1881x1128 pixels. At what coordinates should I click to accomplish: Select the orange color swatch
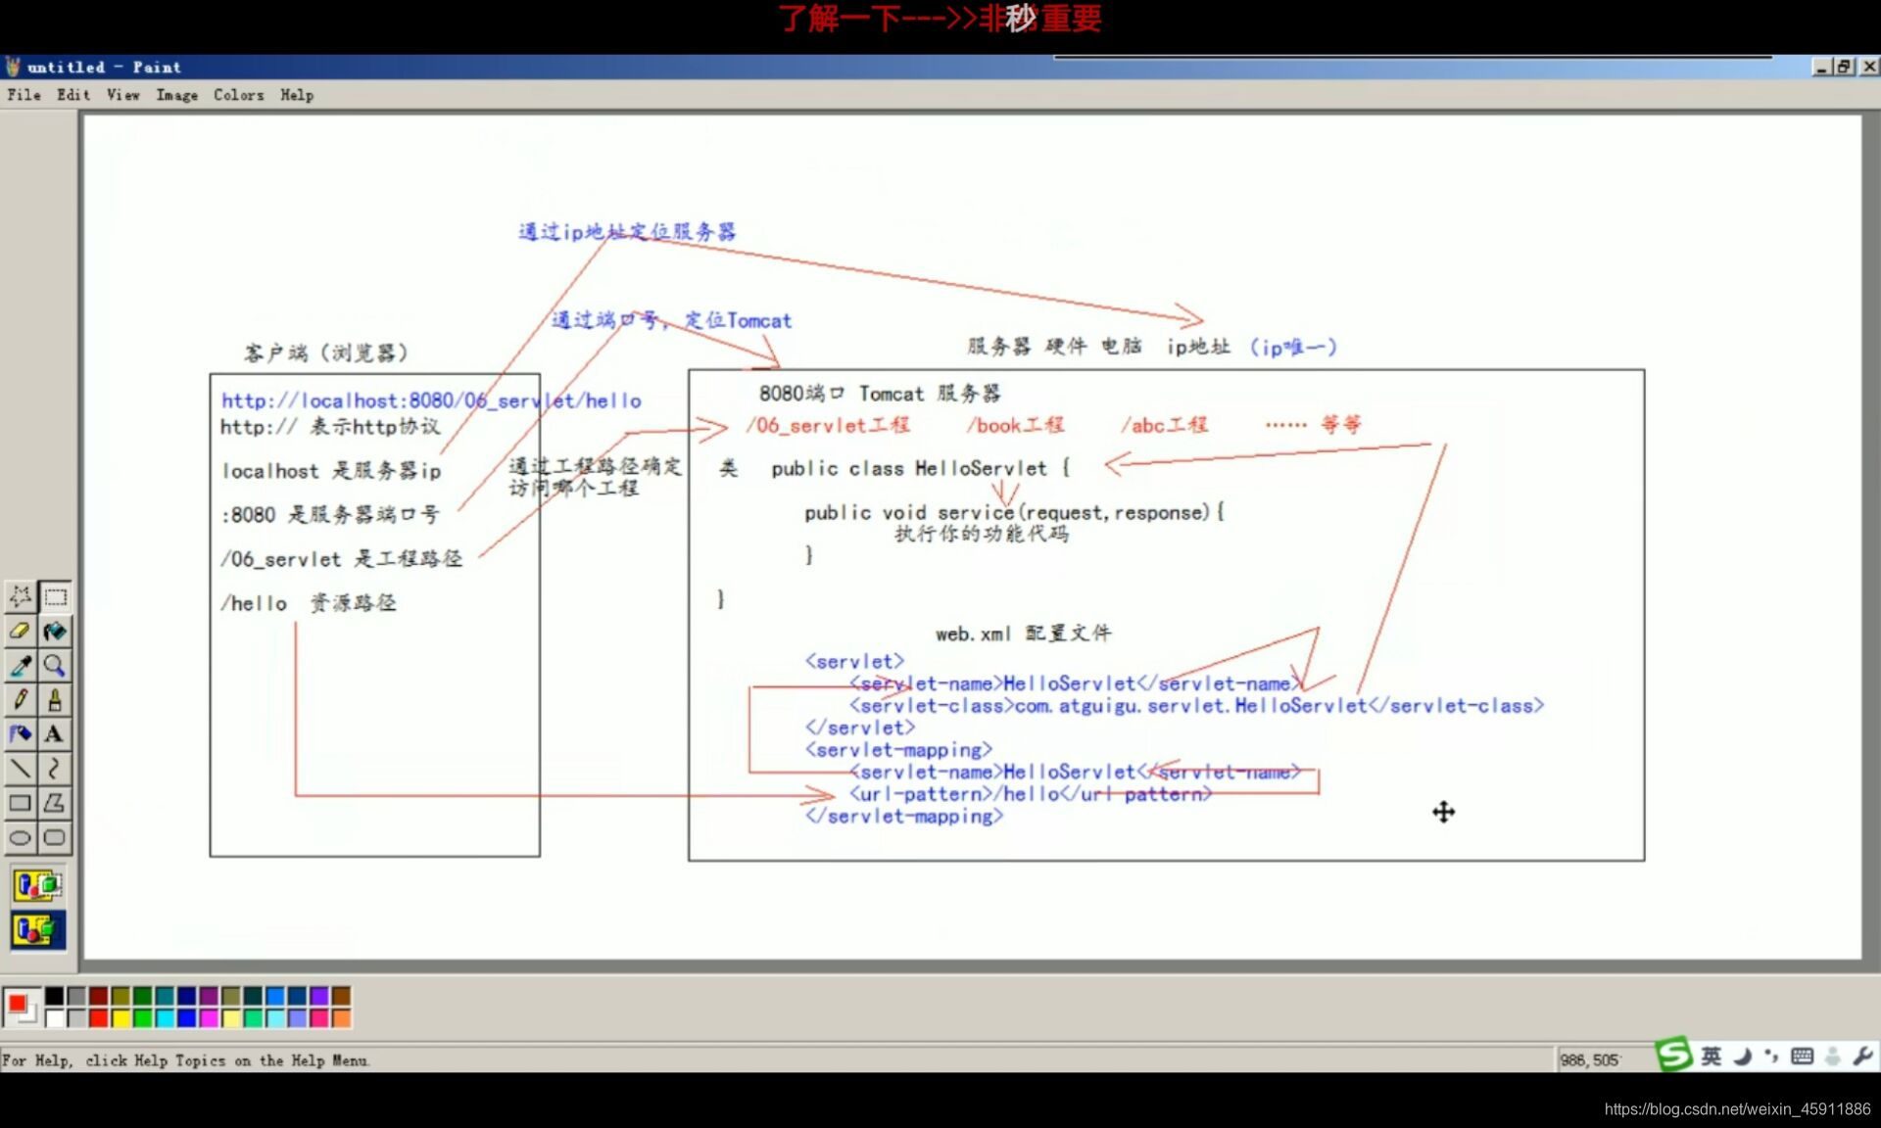(x=341, y=1018)
